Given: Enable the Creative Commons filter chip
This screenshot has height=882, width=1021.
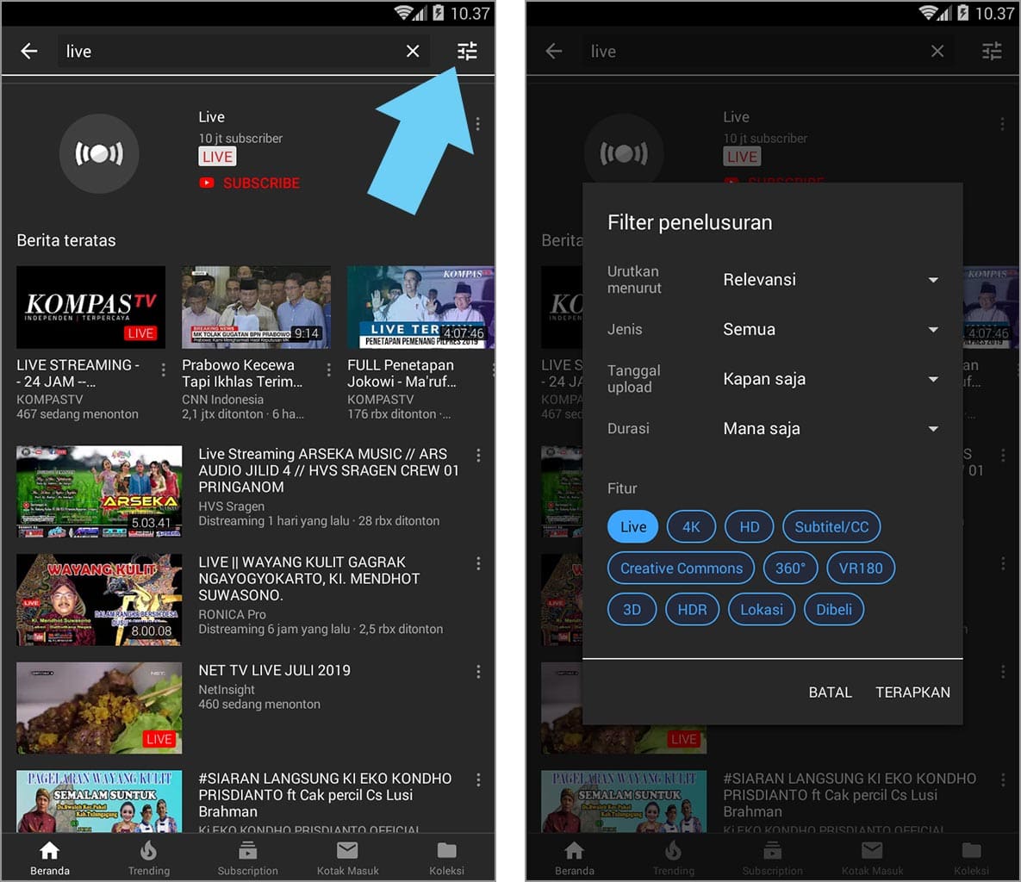Looking at the screenshot, I should tap(680, 568).
